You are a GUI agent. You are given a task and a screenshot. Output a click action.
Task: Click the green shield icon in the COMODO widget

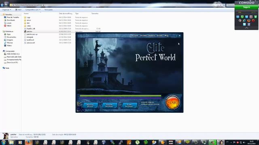[242, 17]
